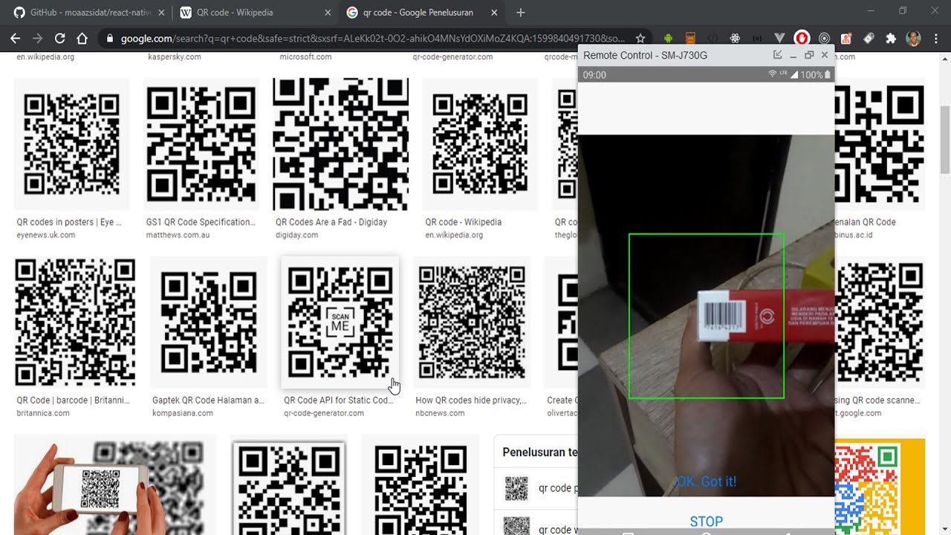Open 'QR codes in posters | Eye' image thumbnail
The image size is (951, 535).
72,144
